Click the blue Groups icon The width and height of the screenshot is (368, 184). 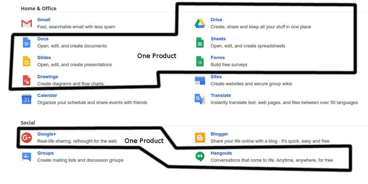click(x=27, y=157)
